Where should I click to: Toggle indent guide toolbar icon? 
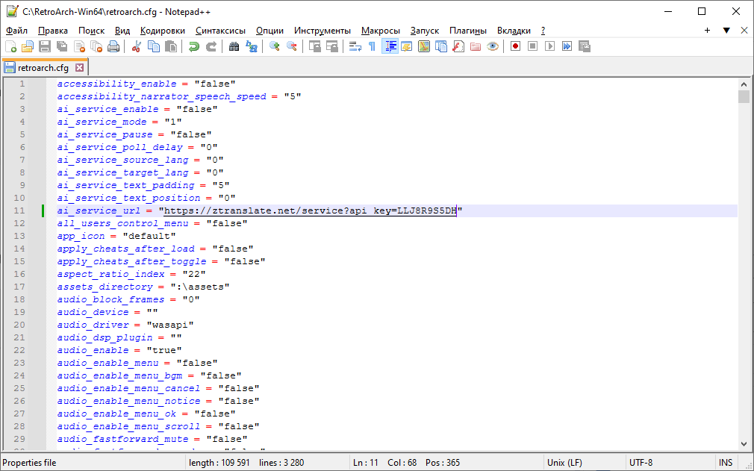tap(390, 46)
